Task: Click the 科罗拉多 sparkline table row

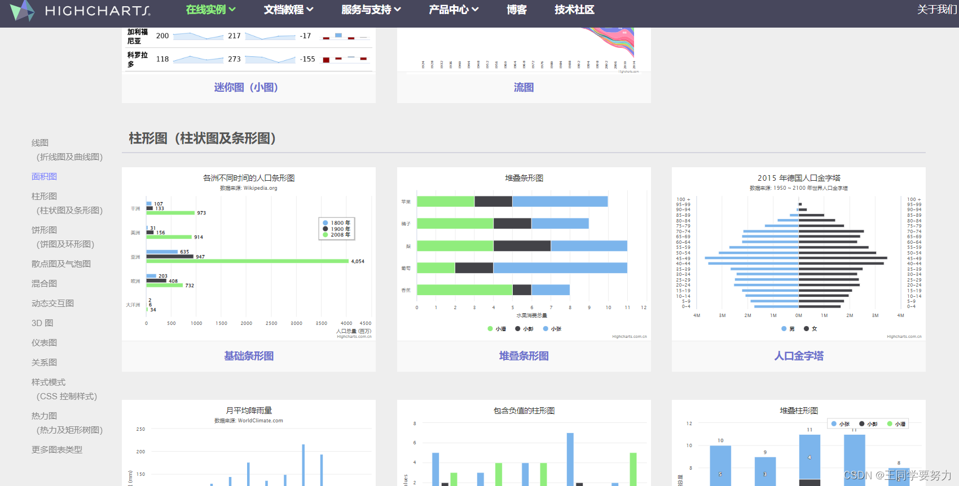Action: click(x=249, y=59)
